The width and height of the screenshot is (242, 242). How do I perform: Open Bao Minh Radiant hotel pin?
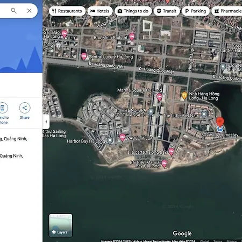click(132, 37)
